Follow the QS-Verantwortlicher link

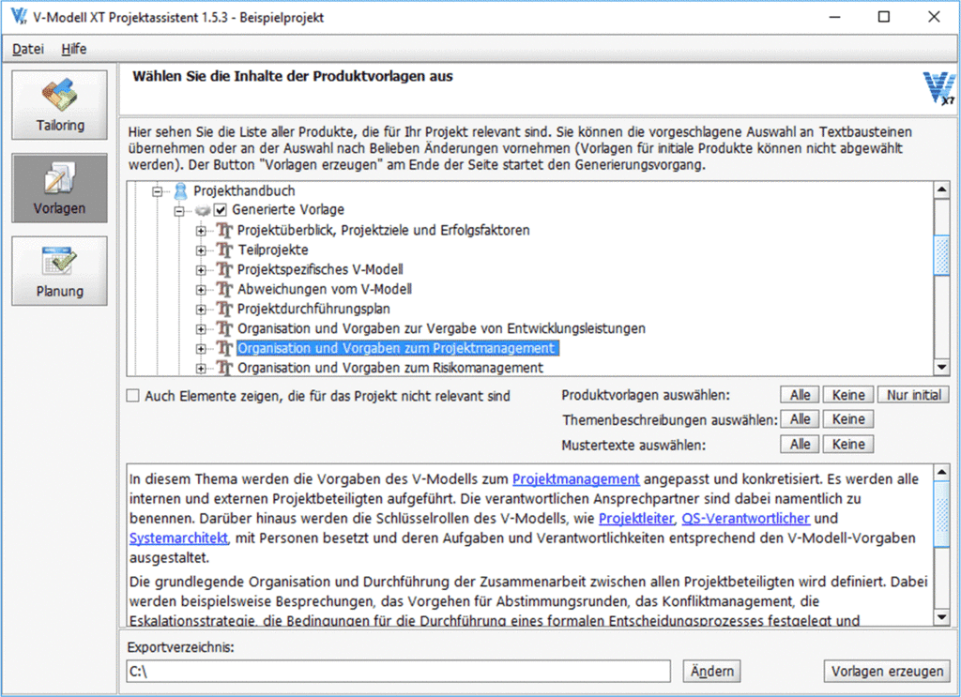pos(745,518)
